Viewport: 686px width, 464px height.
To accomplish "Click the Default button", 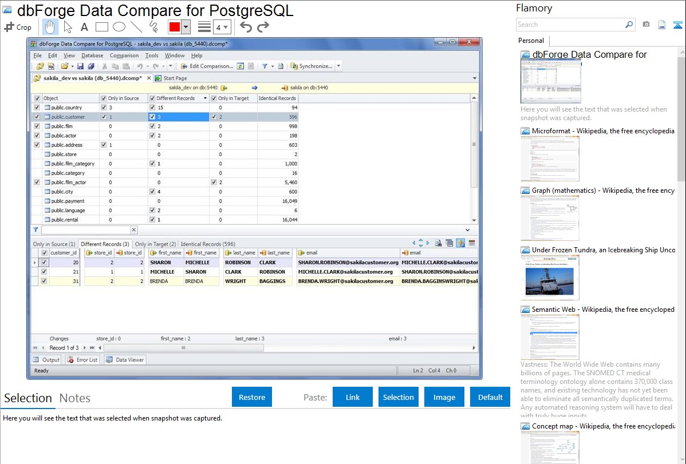I will [x=490, y=397].
